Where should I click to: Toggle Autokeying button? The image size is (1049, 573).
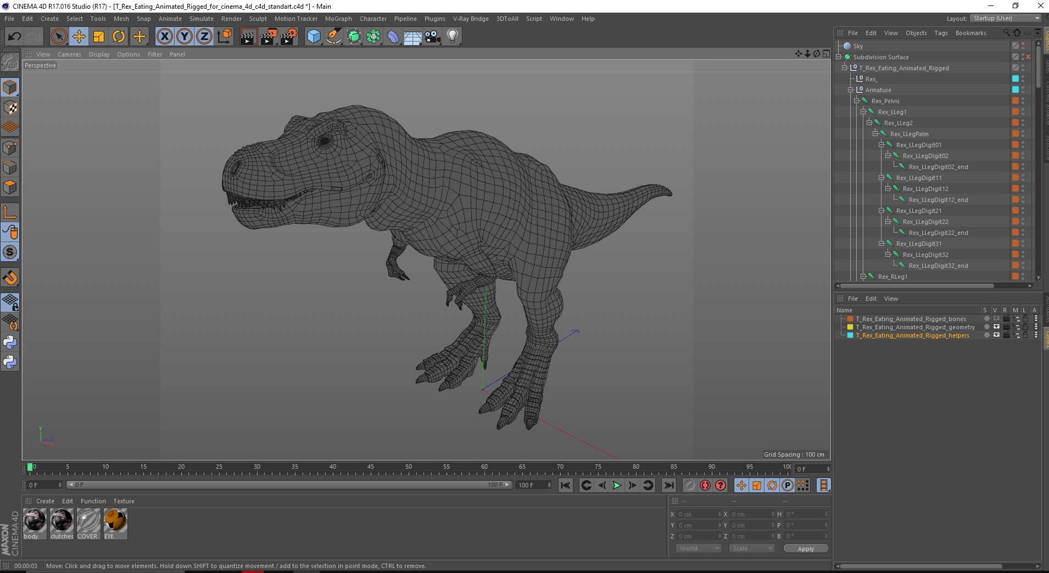705,485
